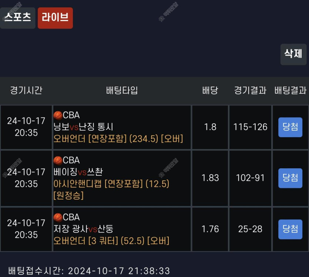Switch to the 스포츠 tab
309x277 pixels.
pos(17,18)
